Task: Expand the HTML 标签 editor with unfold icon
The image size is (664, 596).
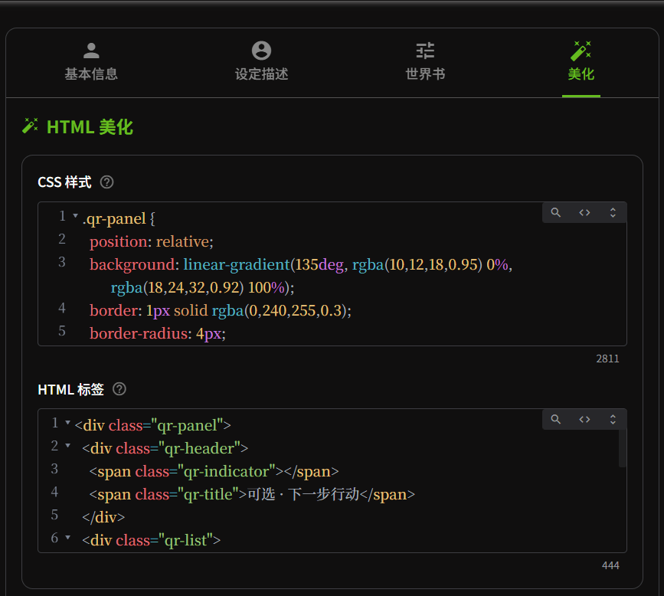Action: (613, 419)
